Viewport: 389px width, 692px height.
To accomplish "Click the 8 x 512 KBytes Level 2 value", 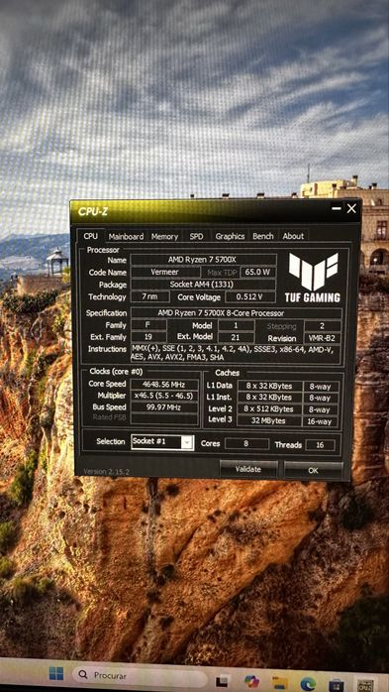I will pos(269,409).
